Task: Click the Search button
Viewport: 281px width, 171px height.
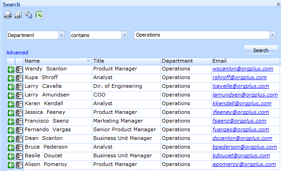Action: [261, 50]
